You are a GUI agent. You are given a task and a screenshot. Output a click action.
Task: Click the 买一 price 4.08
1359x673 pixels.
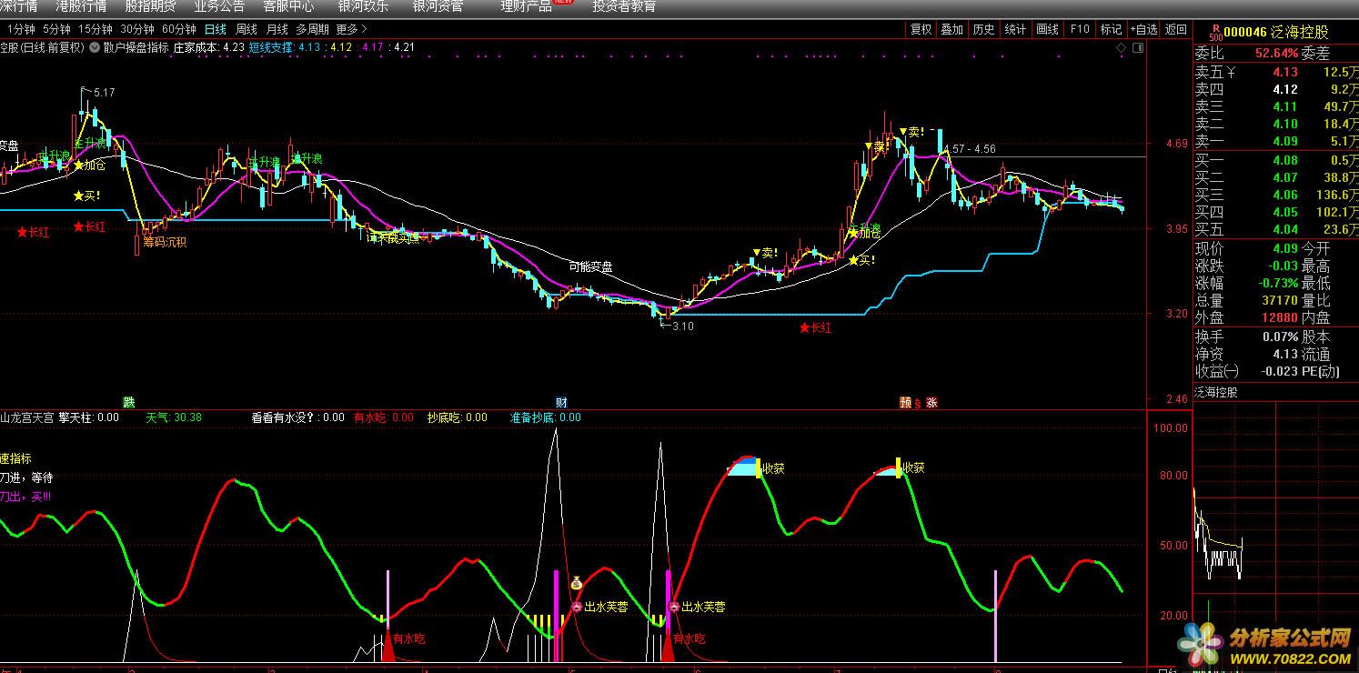1284,160
